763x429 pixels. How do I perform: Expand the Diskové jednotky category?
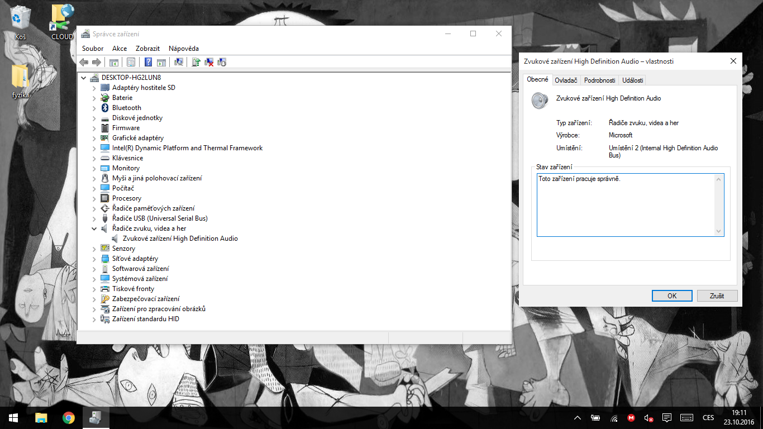(x=94, y=118)
